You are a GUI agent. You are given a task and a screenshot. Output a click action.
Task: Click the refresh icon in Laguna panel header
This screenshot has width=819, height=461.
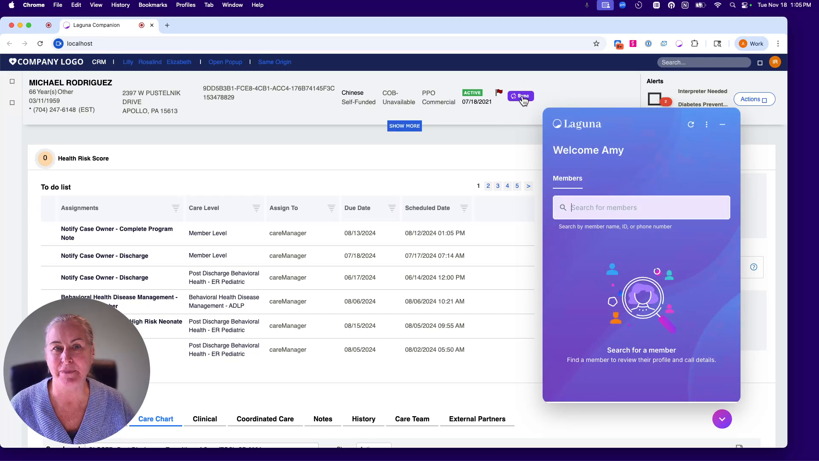click(x=691, y=124)
